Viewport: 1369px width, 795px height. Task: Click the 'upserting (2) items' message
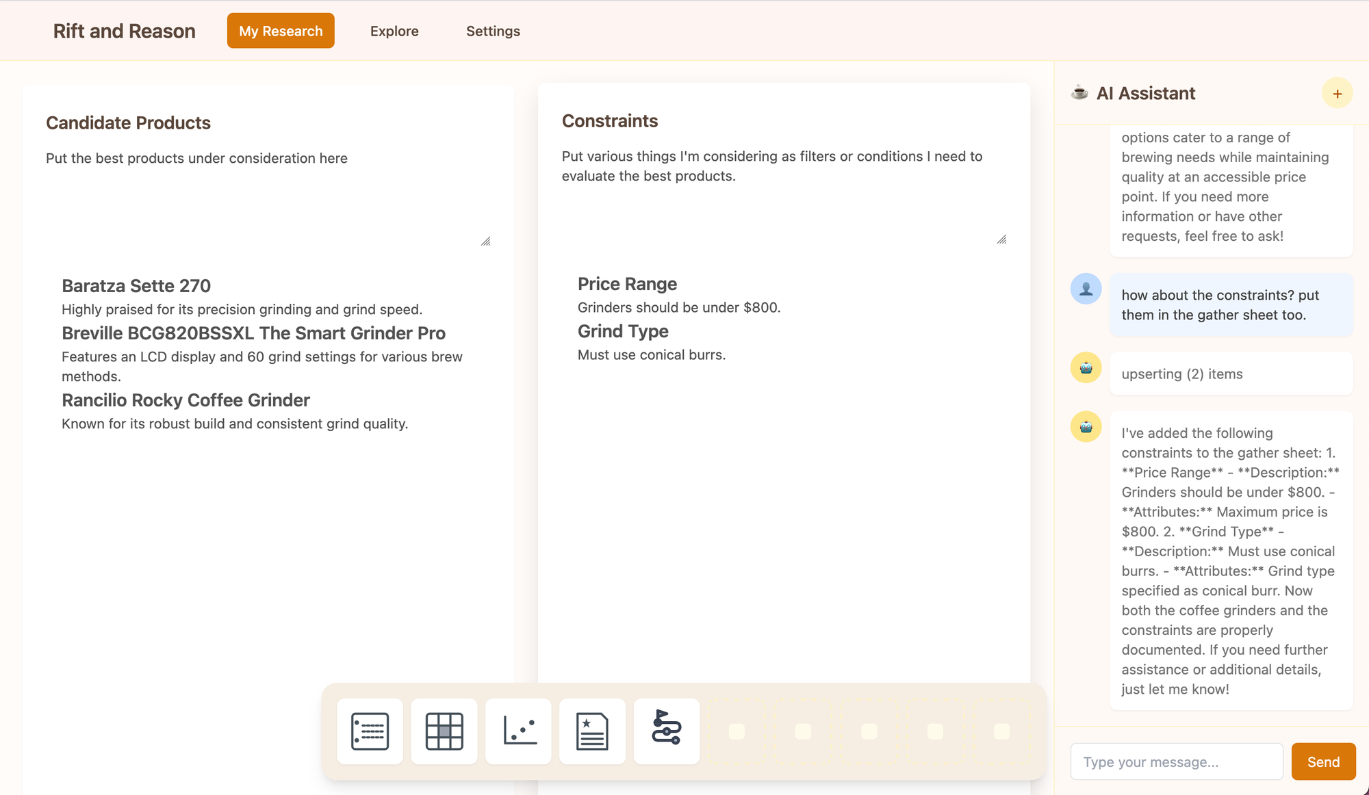[1231, 374]
